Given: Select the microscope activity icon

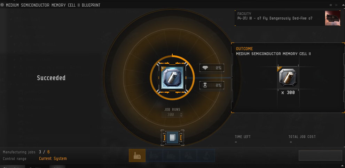Looking at the screenshot, I should click(x=206, y=155).
